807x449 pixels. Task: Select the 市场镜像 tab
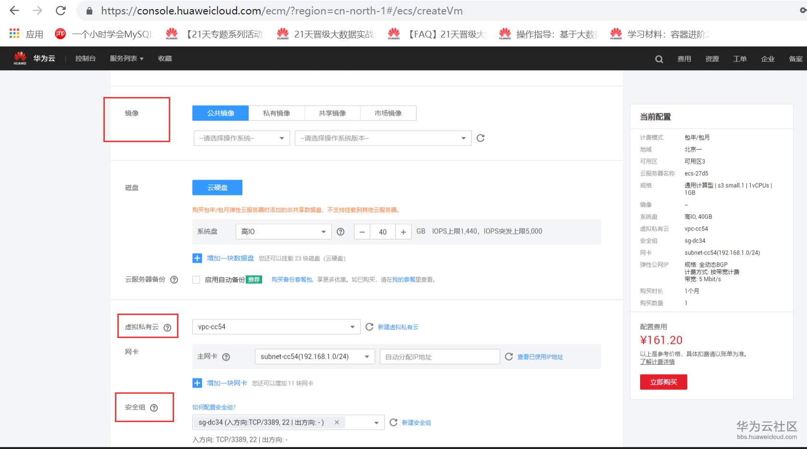(388, 113)
